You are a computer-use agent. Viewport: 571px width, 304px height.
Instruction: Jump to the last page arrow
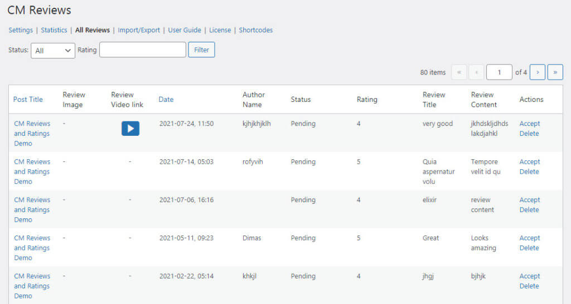[x=555, y=72]
